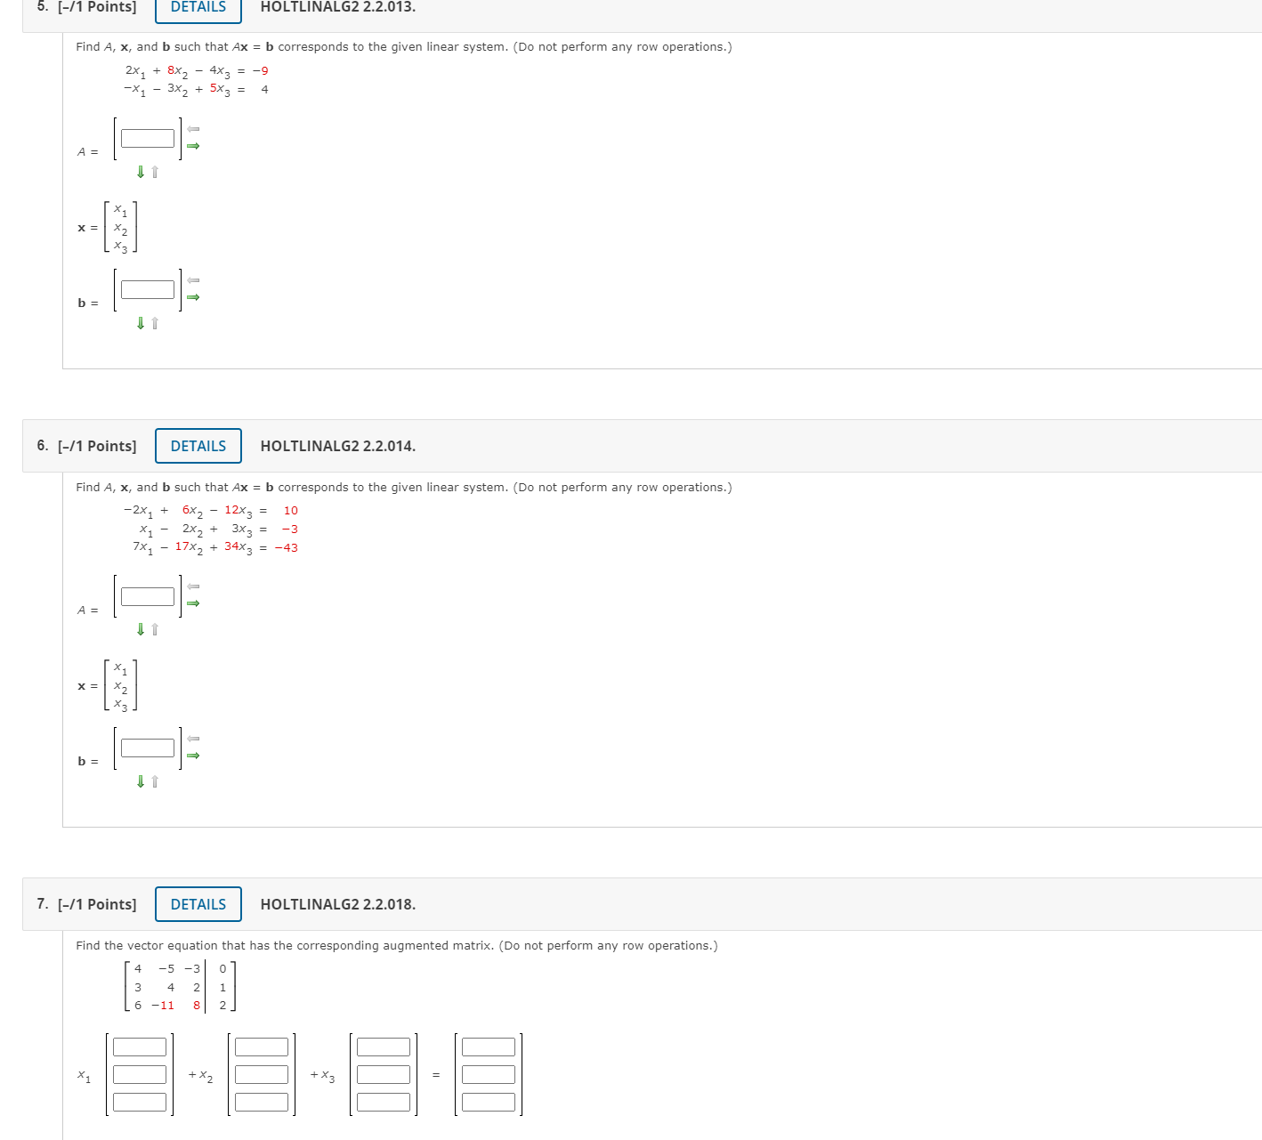Click middle entry of right-hand side vector

pyautogui.click(x=489, y=1074)
